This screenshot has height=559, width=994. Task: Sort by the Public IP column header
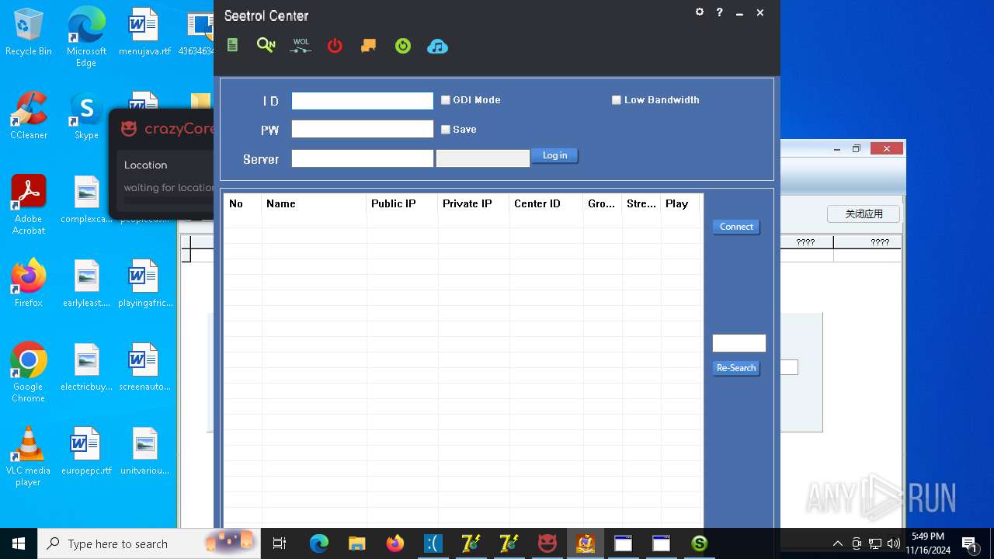click(402, 203)
